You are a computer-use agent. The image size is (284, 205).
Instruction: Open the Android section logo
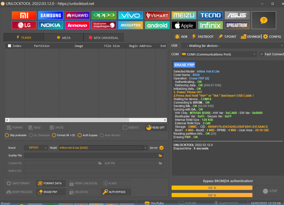(157, 25)
